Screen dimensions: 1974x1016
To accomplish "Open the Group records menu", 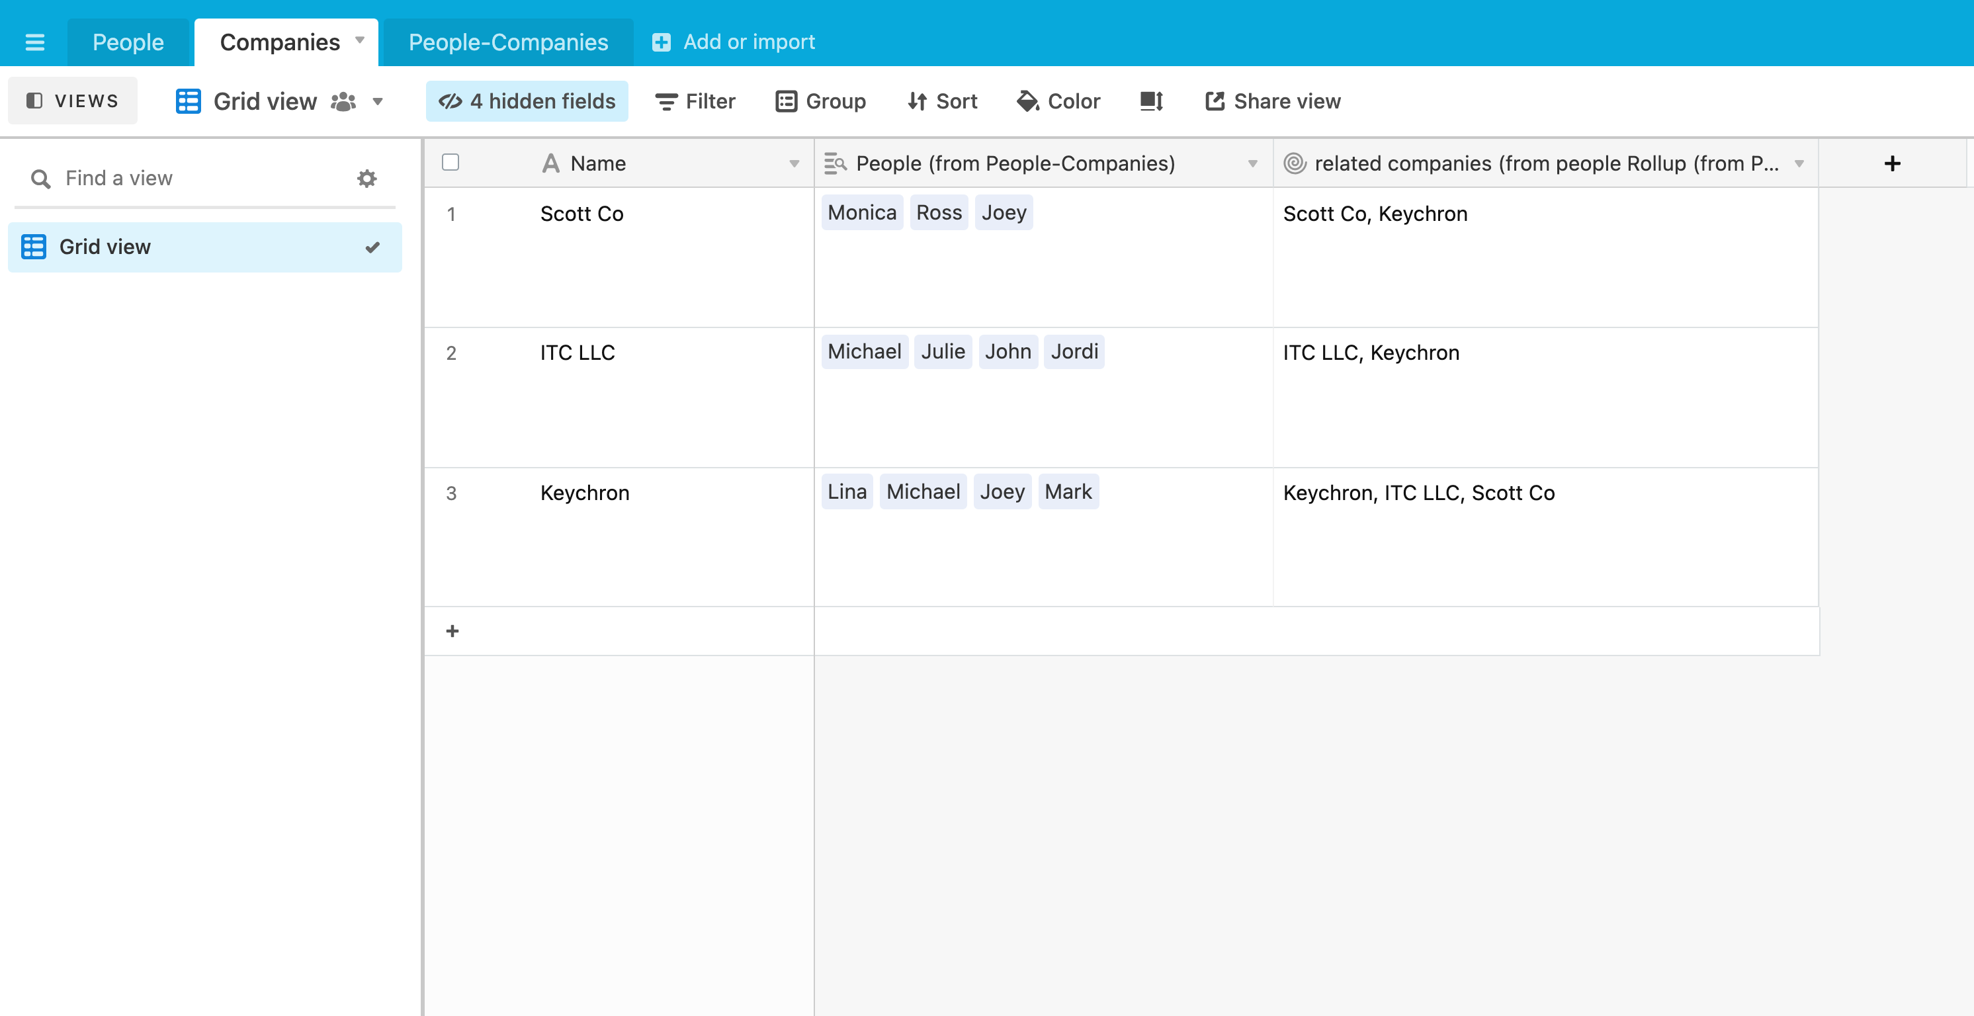I will [821, 101].
